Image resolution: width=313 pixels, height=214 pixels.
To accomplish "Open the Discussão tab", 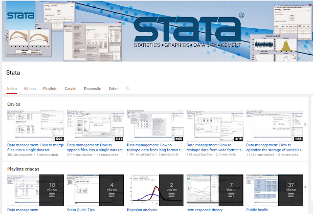I will pyautogui.click(x=92, y=89).
